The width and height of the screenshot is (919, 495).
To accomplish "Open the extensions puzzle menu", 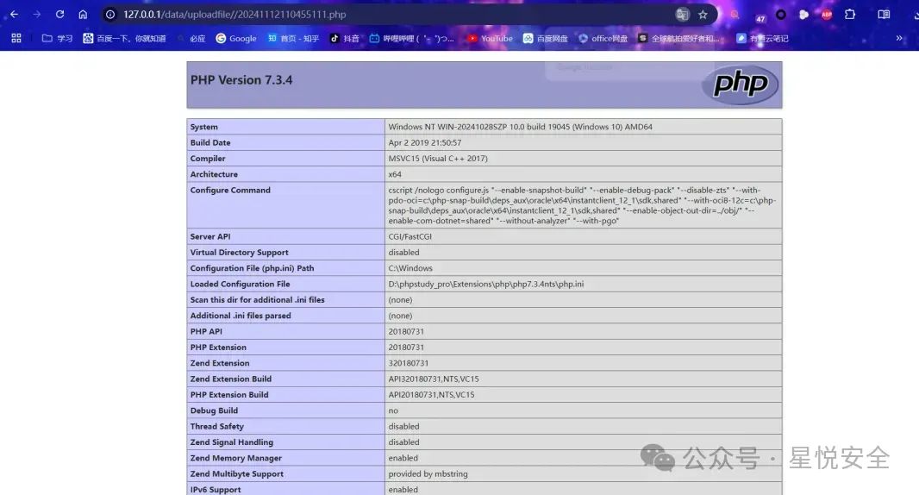I will click(x=850, y=15).
